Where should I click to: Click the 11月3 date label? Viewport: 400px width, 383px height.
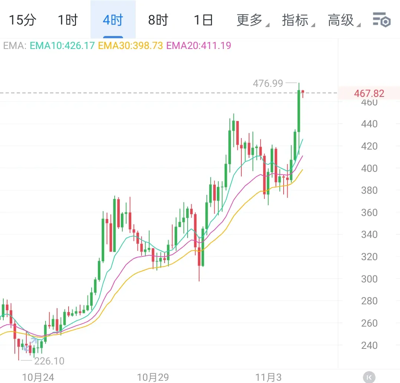[268, 377]
